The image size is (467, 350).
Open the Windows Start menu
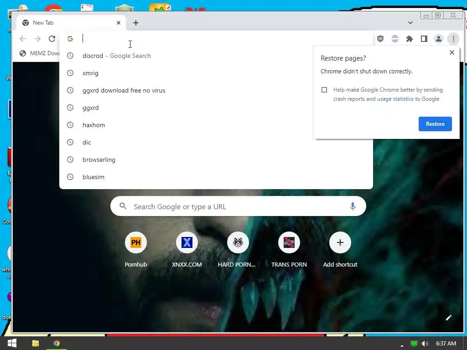coord(12,343)
